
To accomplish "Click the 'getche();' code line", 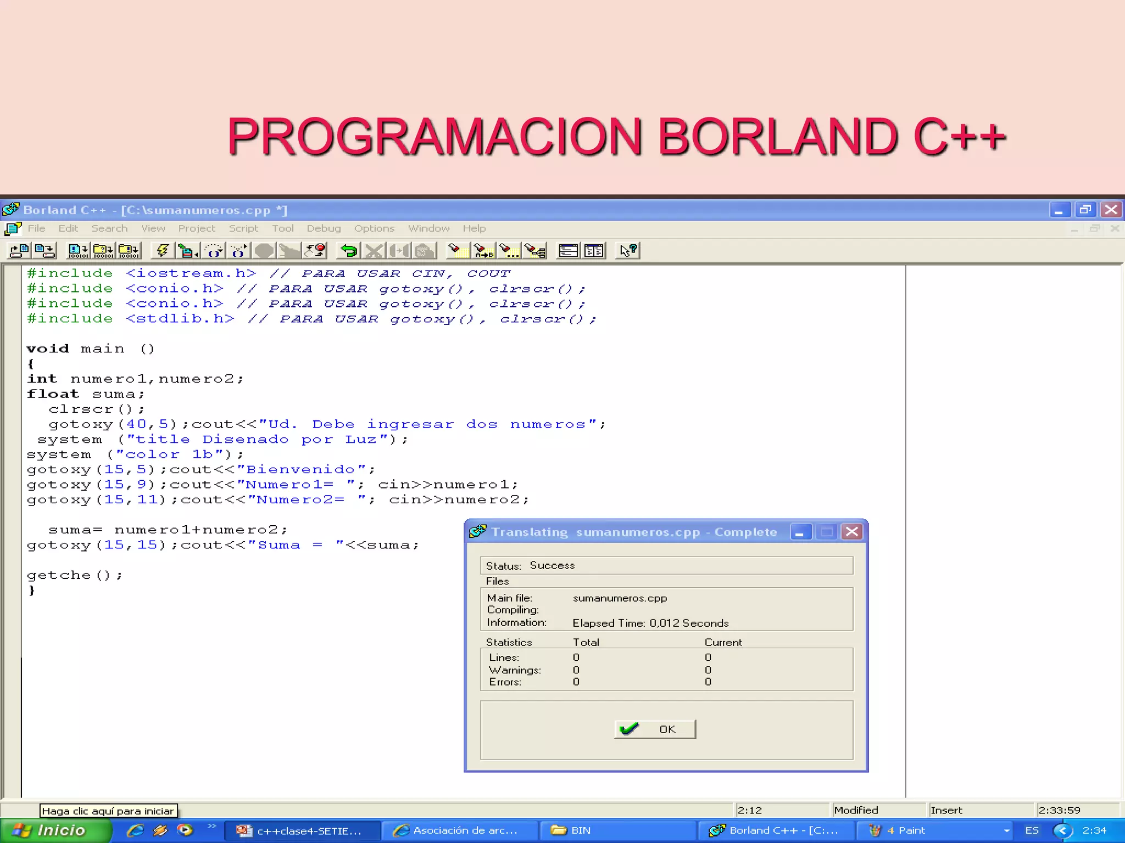I will 75,575.
